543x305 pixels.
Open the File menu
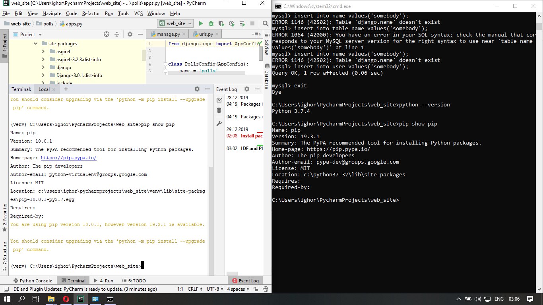click(6, 14)
